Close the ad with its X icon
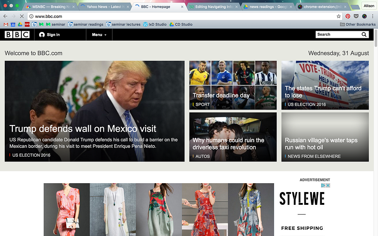Viewport: 378px width, 236px height. pyautogui.click(x=328, y=185)
